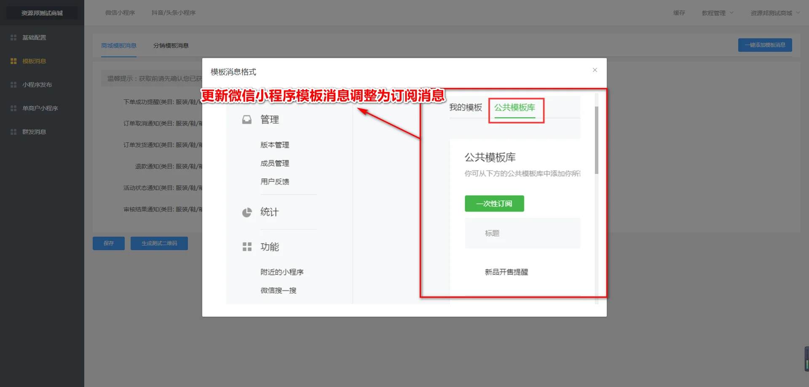809x387 pixels.
Task: Click the 温馨提示 notice text
Action: click(155, 78)
